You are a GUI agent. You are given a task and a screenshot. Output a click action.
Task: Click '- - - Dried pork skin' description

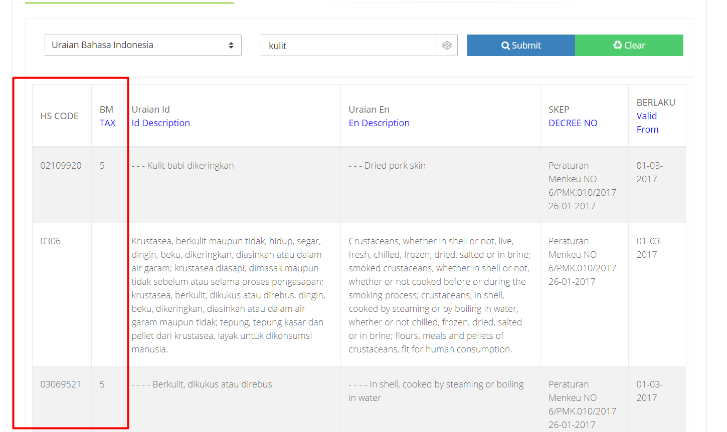tap(387, 166)
